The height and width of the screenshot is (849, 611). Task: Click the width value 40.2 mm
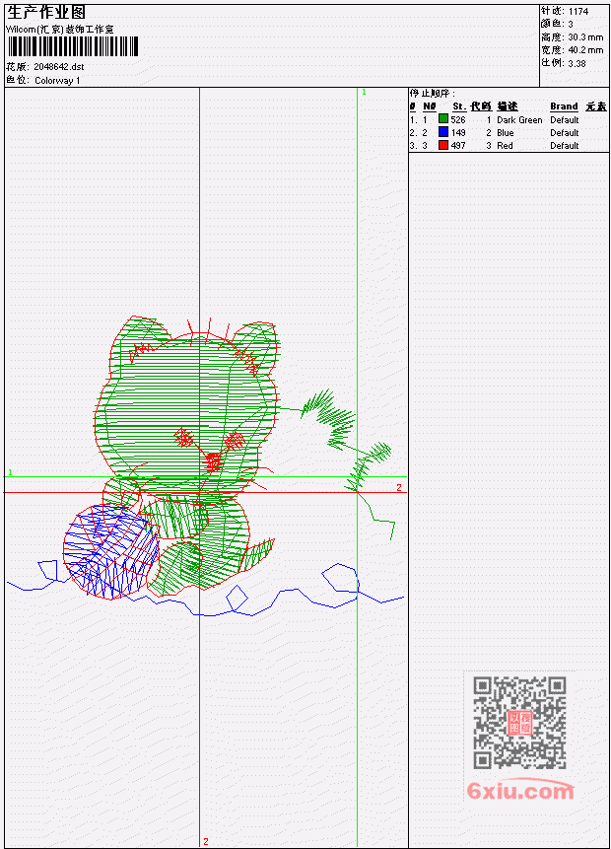pos(585,50)
